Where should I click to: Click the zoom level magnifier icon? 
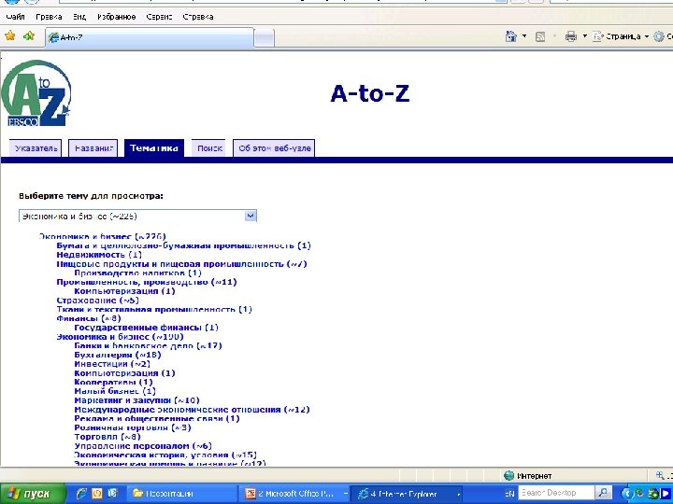tap(660, 475)
